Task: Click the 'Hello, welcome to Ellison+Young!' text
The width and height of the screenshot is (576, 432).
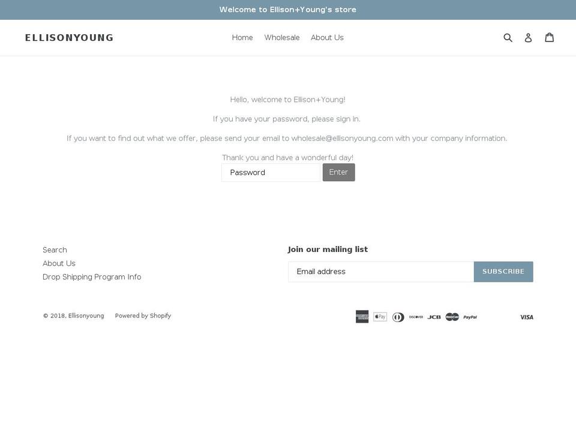Action: (287, 100)
